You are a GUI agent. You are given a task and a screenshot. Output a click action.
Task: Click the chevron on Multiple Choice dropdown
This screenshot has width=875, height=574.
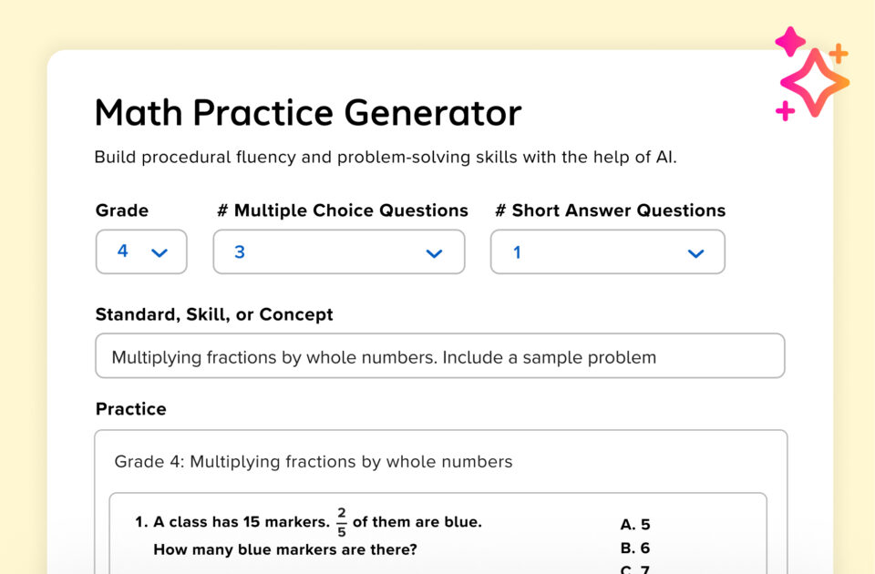[434, 253]
